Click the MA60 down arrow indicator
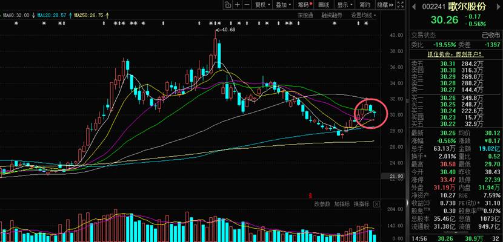This screenshot has width=503, height=242. pos(33,15)
